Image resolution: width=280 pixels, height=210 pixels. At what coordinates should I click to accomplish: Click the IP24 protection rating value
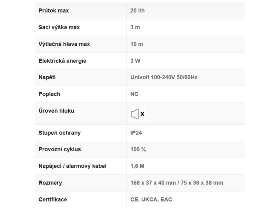(136, 133)
